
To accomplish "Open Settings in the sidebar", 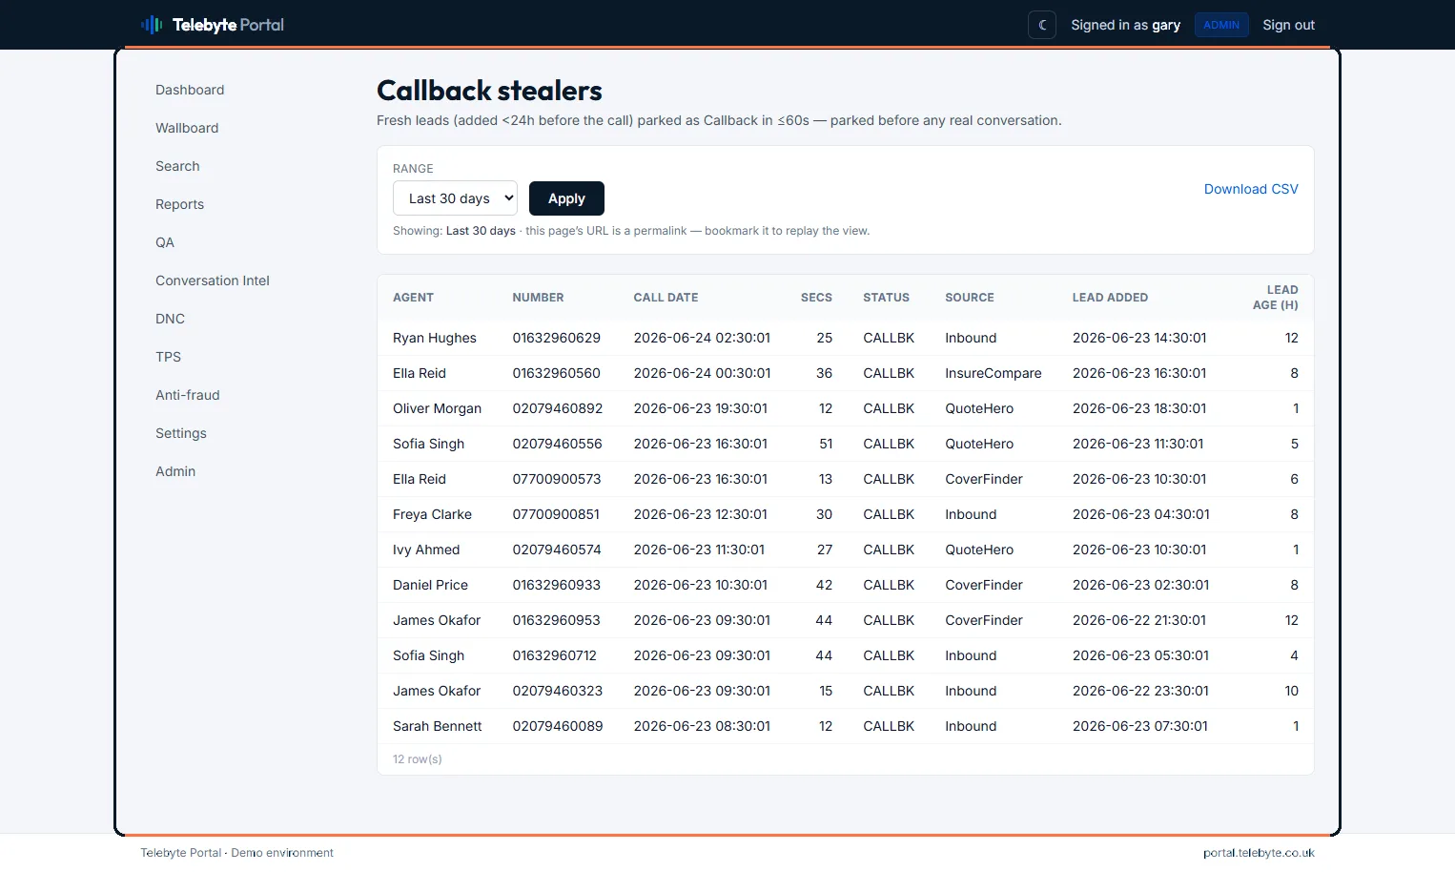I will [181, 433].
